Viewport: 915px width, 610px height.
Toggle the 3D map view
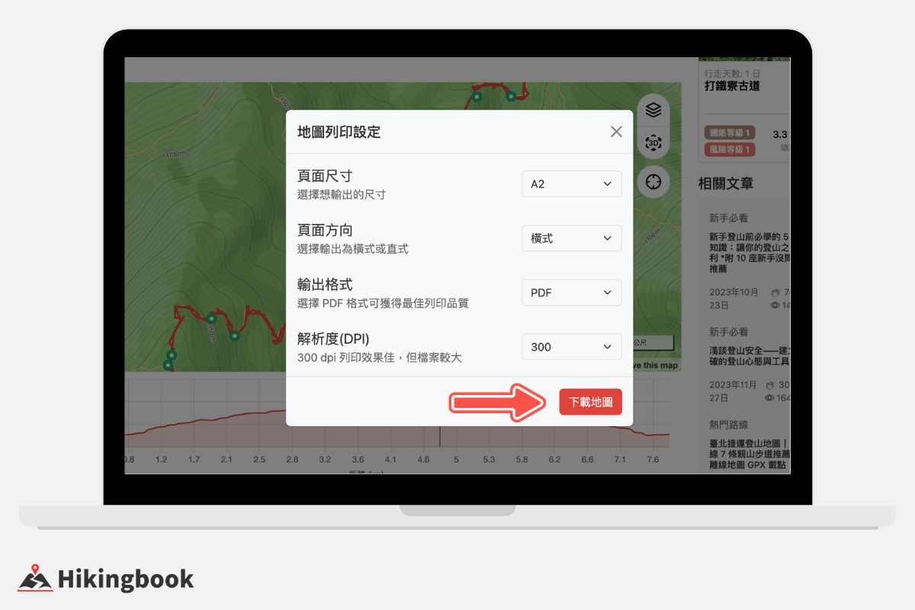tap(653, 143)
